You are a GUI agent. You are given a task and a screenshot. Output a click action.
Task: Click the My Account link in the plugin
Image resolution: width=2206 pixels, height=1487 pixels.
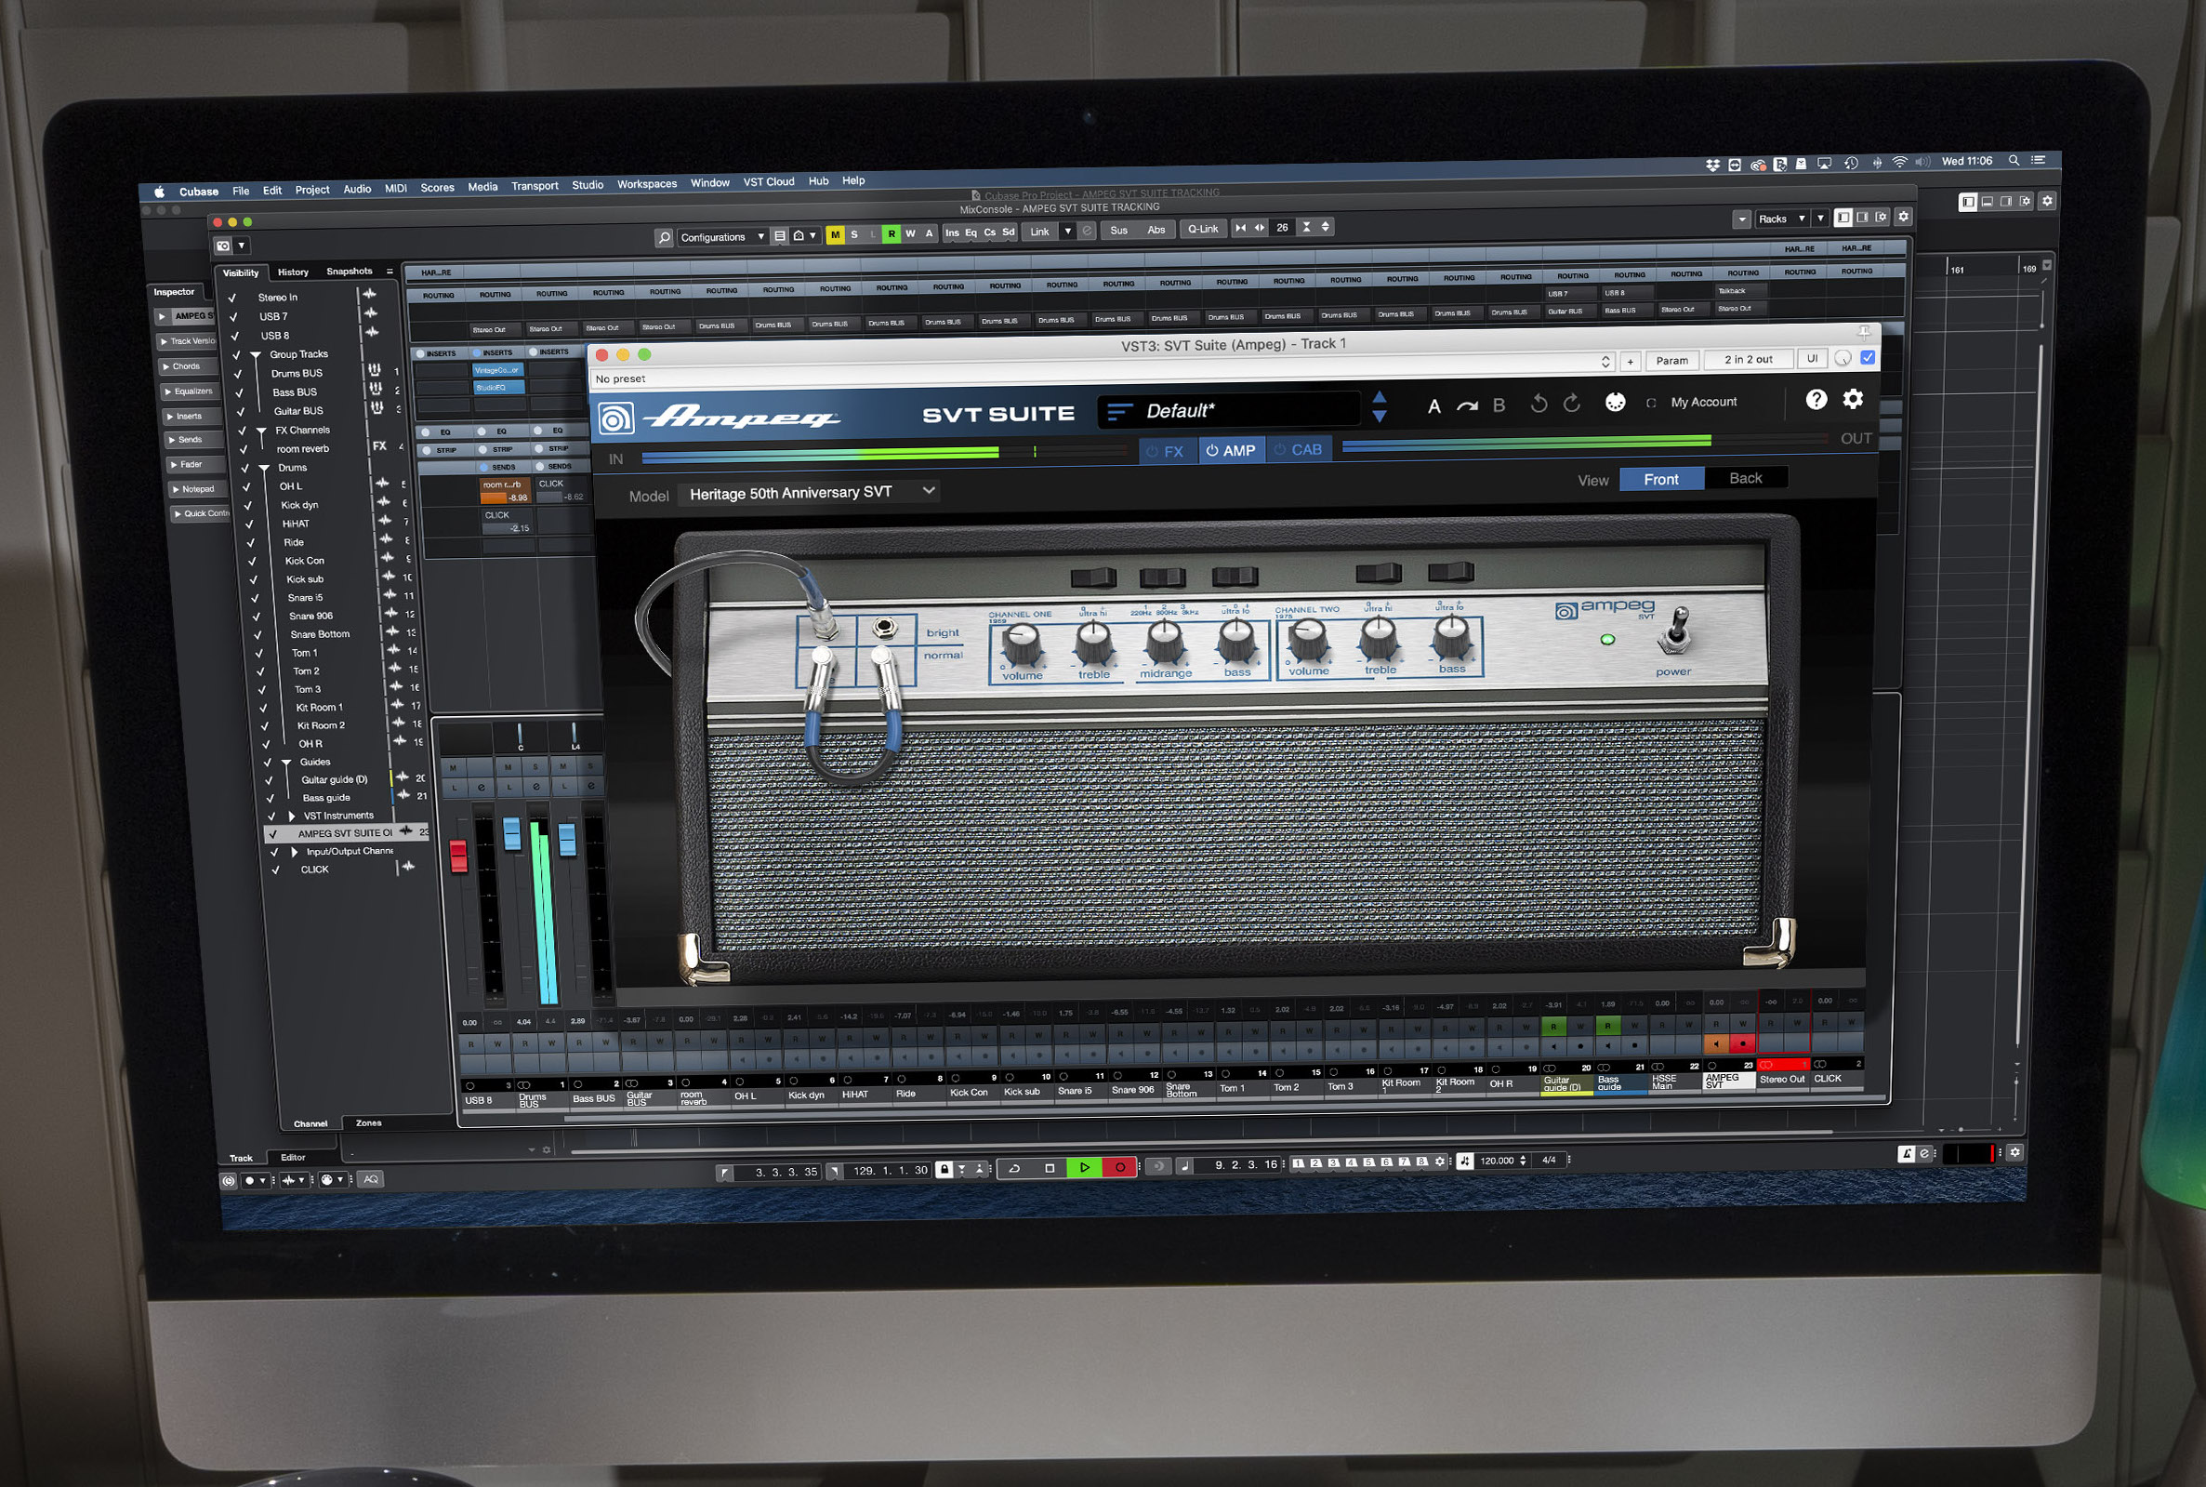tap(1704, 403)
